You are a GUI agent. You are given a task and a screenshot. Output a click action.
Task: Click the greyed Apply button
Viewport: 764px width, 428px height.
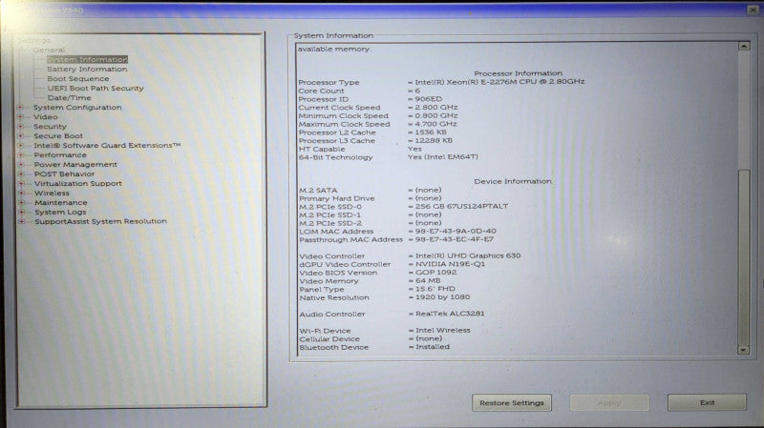[609, 402]
